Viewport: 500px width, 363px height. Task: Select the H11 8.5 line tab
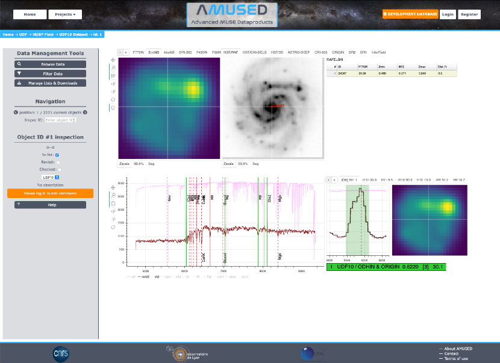tap(387, 180)
